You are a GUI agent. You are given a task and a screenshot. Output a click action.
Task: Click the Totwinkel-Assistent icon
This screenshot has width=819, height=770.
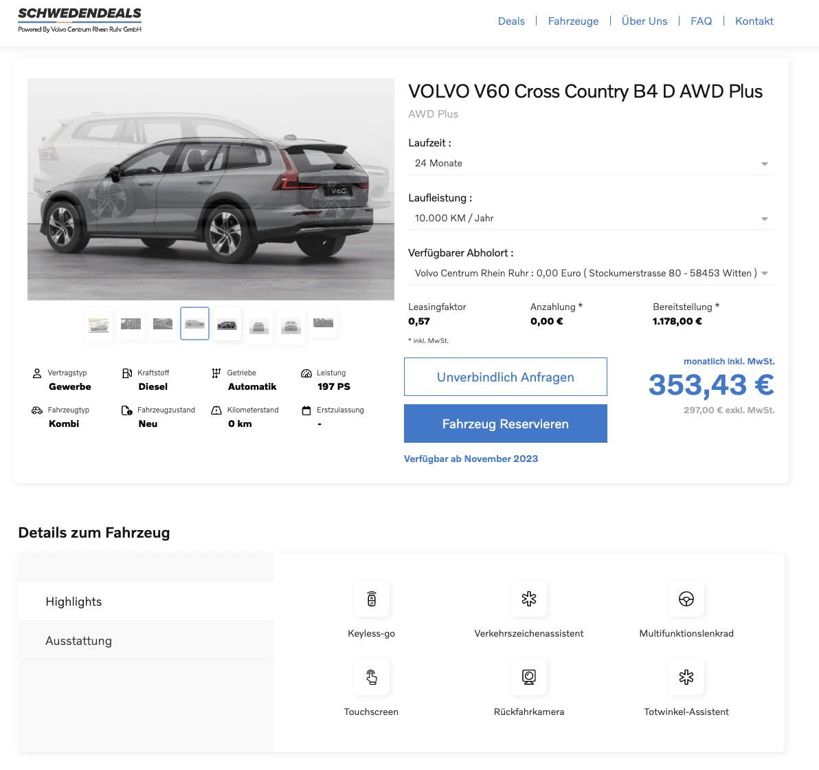686,677
